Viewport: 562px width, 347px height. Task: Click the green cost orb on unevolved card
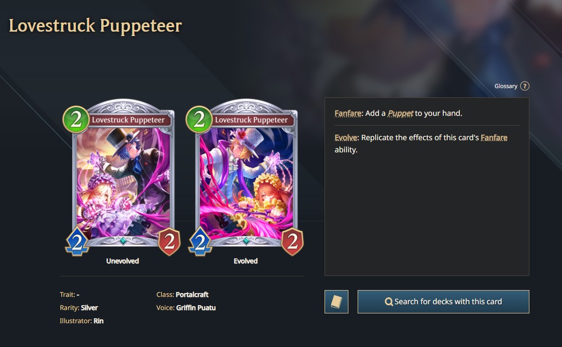point(75,119)
